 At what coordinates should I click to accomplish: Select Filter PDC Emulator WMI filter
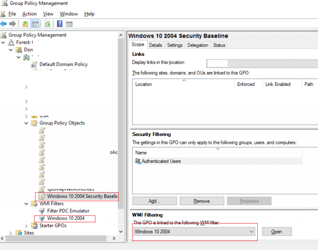click(68, 211)
